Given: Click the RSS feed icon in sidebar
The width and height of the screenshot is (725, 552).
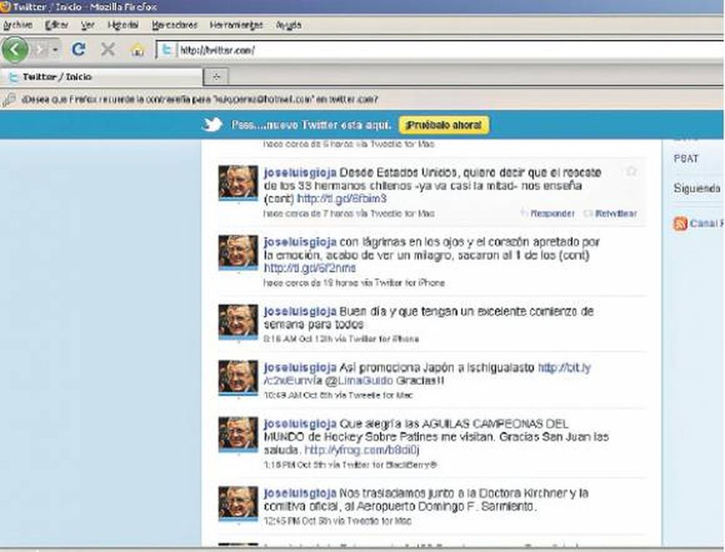Looking at the screenshot, I should 680,224.
